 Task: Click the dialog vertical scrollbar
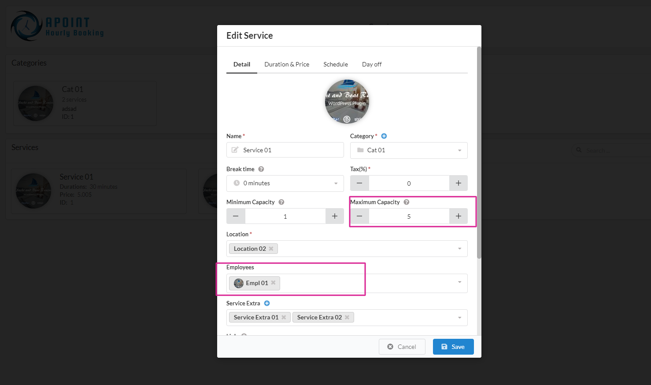pos(479,152)
